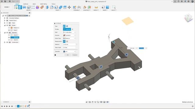Select the Joint tool
Viewport: 195px width, 109px height.
(x=79, y=7)
